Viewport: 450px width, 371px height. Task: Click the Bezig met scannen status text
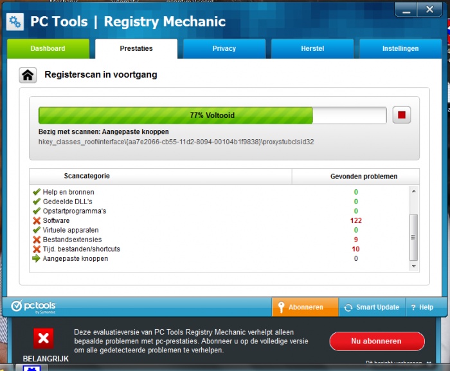(x=104, y=132)
